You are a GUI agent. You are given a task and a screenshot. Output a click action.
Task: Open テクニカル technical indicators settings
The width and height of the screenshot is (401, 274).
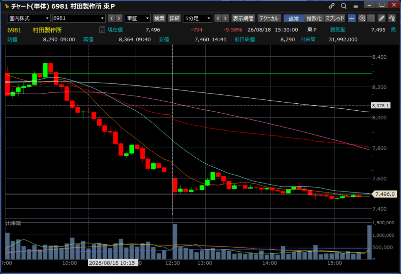pos(269,18)
